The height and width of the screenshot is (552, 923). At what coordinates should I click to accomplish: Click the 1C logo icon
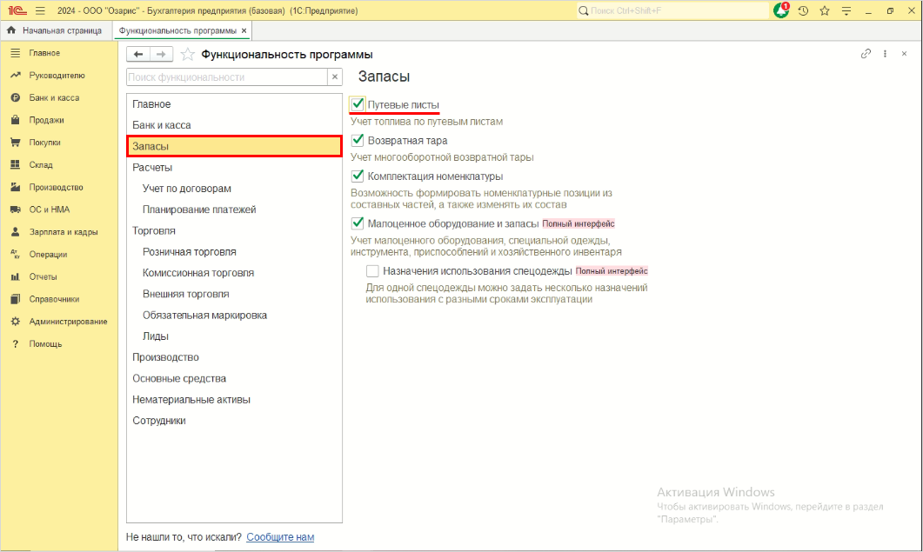17,10
